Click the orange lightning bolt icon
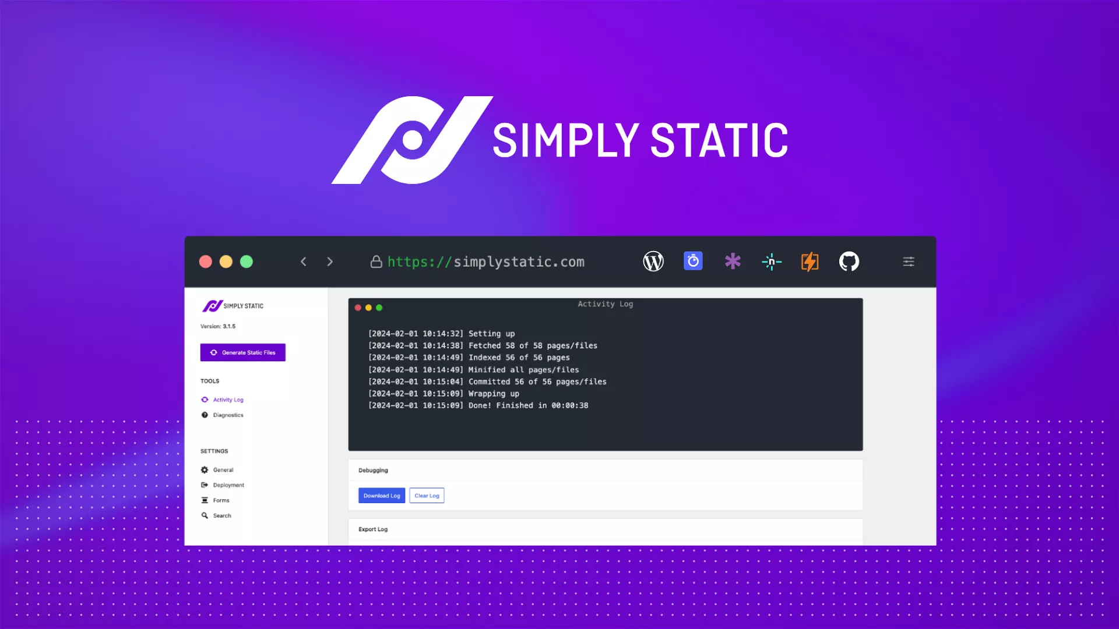The width and height of the screenshot is (1119, 629). [x=810, y=262]
